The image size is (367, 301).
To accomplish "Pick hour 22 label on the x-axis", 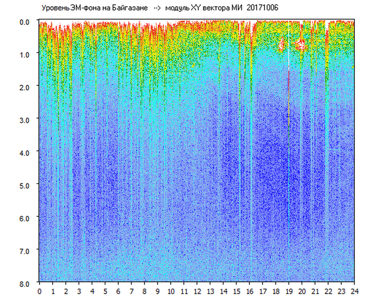I will tap(328, 291).
